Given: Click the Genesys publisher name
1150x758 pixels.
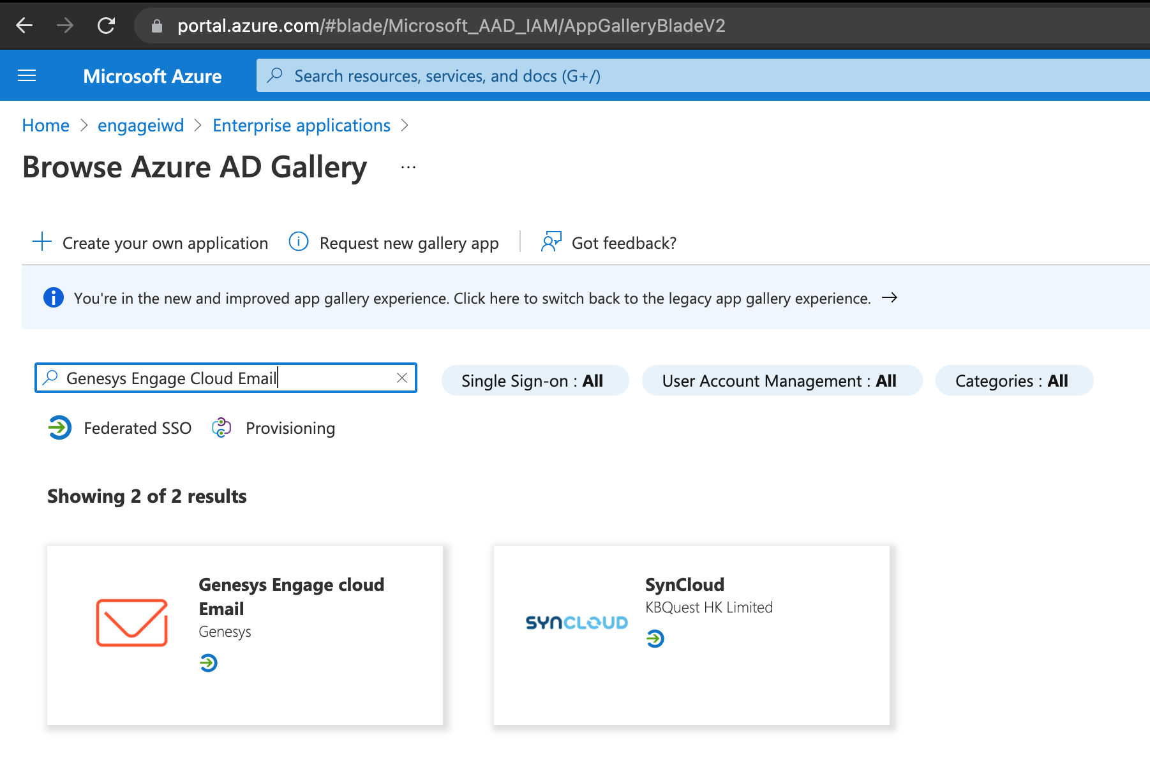Looking at the screenshot, I should pyautogui.click(x=225, y=632).
